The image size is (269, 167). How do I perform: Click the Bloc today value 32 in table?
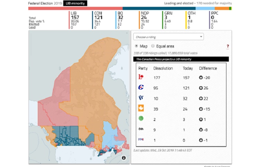pos(185,98)
